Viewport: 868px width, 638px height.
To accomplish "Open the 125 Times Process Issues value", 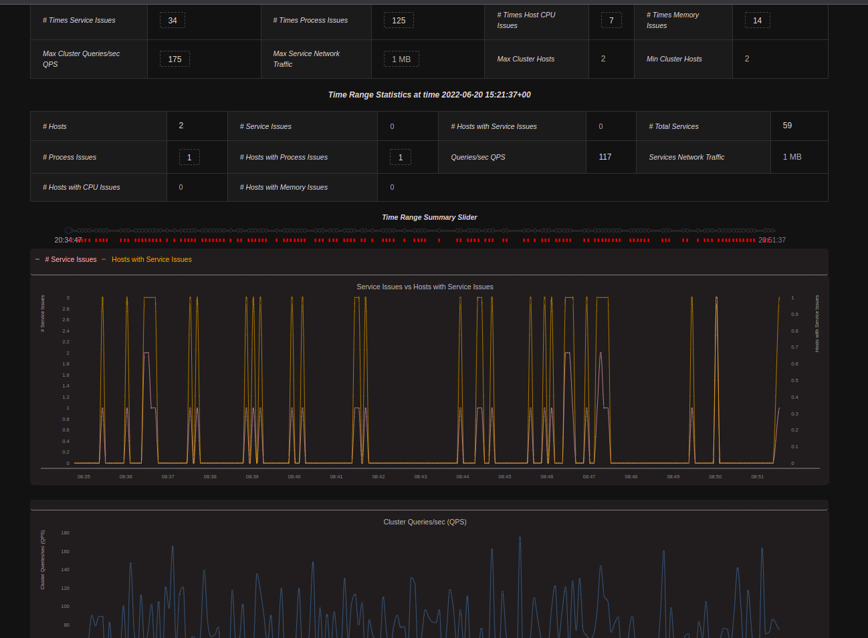I will (399, 20).
